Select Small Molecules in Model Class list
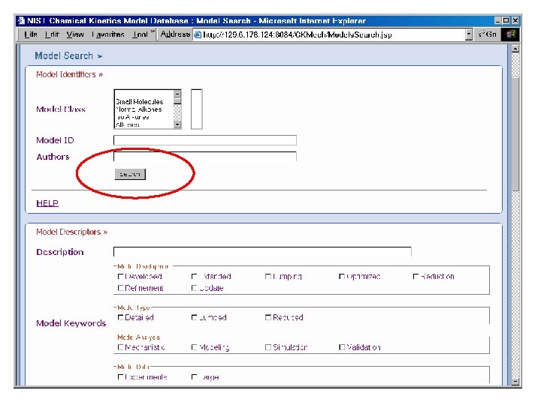 click(x=140, y=101)
